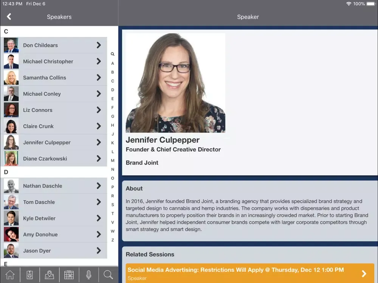Check the battery status icon
This screenshot has height=283, width=378.
point(371,4)
